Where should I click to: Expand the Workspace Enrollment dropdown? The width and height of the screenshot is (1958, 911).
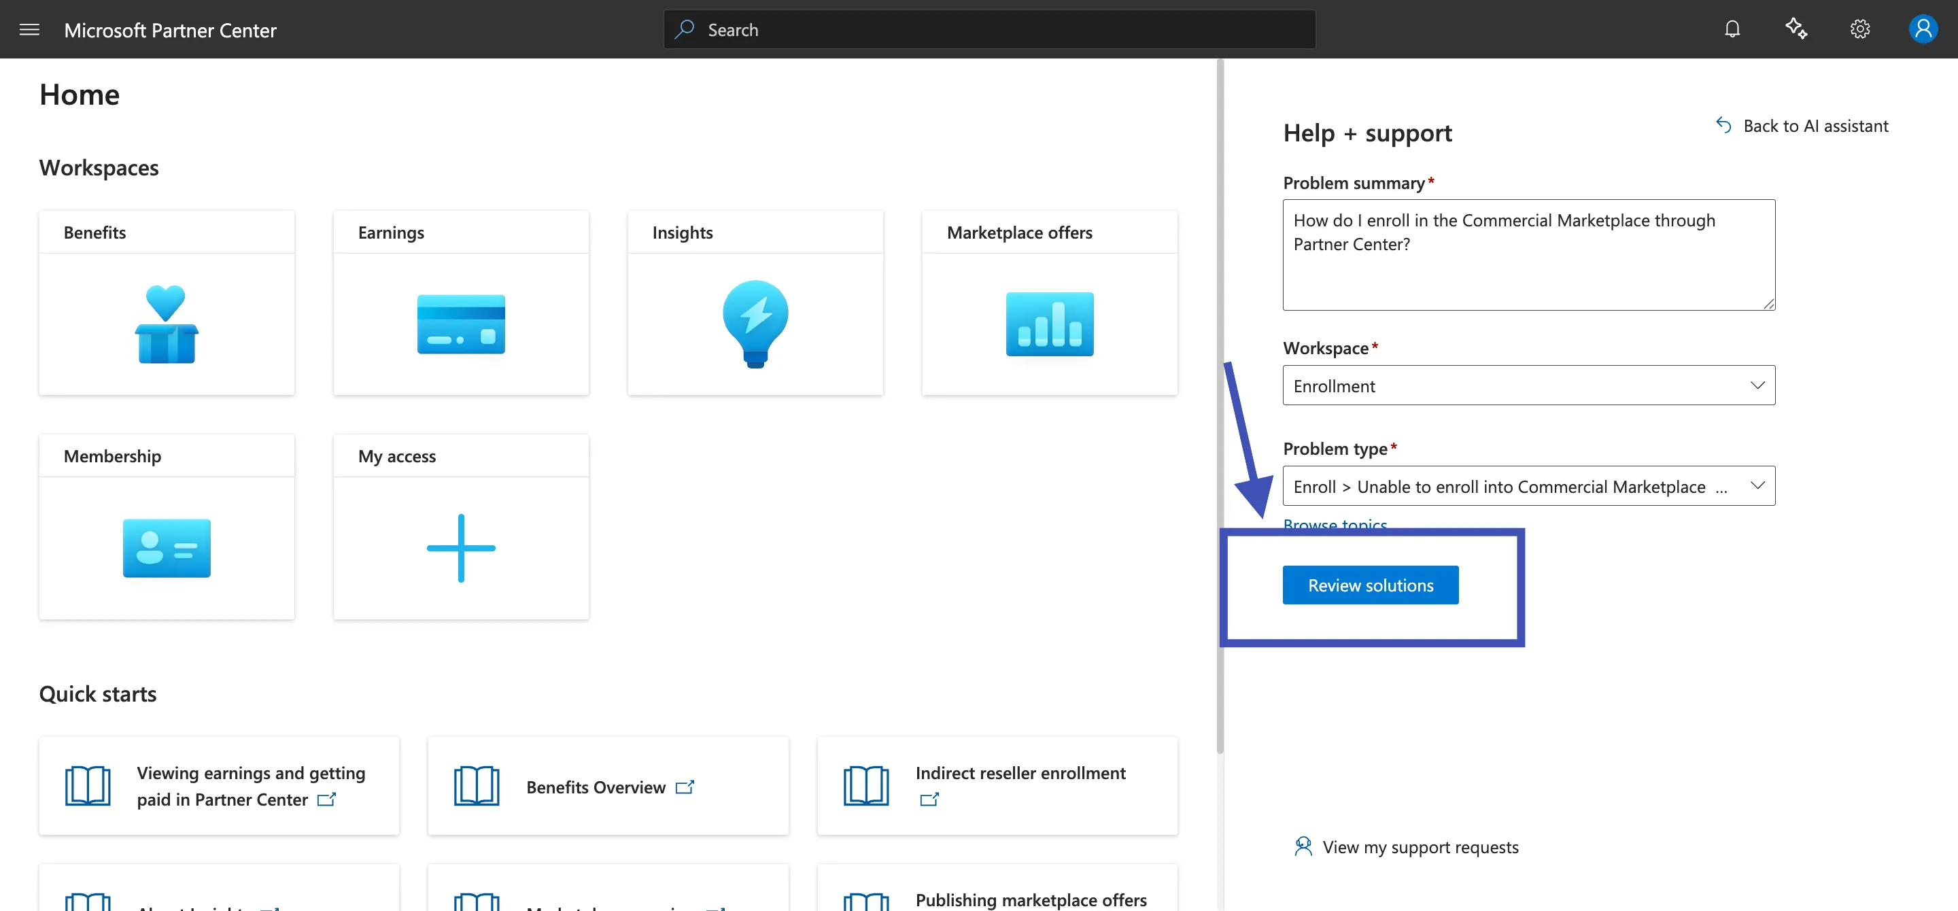coord(1528,385)
